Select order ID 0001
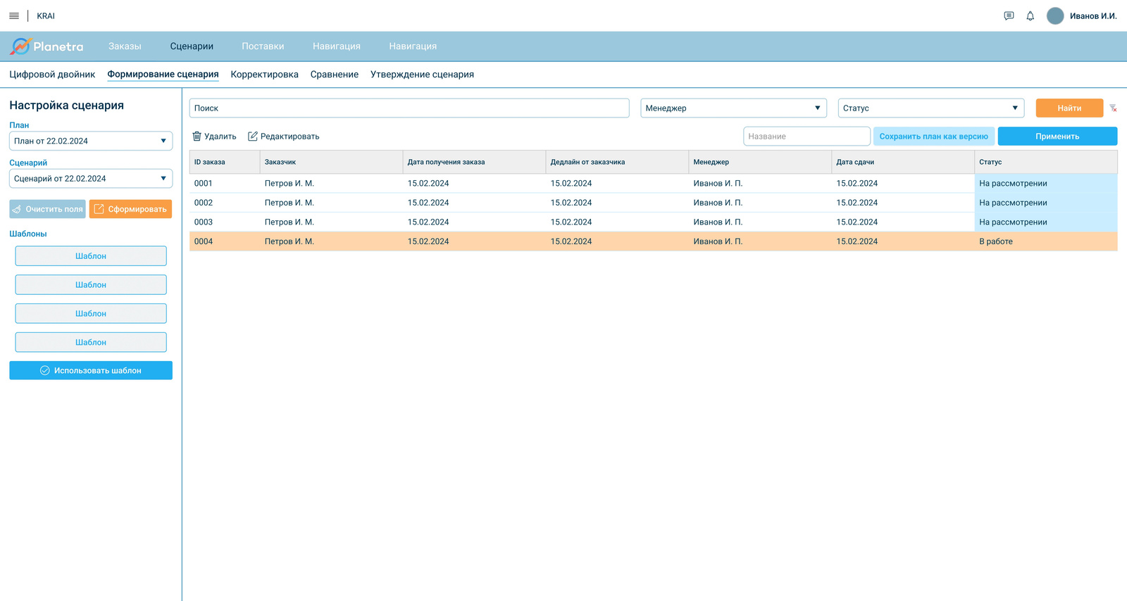This screenshot has width=1127, height=601. pyautogui.click(x=204, y=184)
